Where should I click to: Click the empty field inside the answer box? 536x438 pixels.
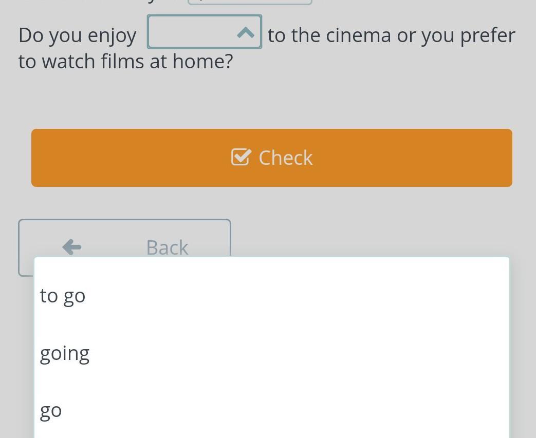click(x=192, y=32)
